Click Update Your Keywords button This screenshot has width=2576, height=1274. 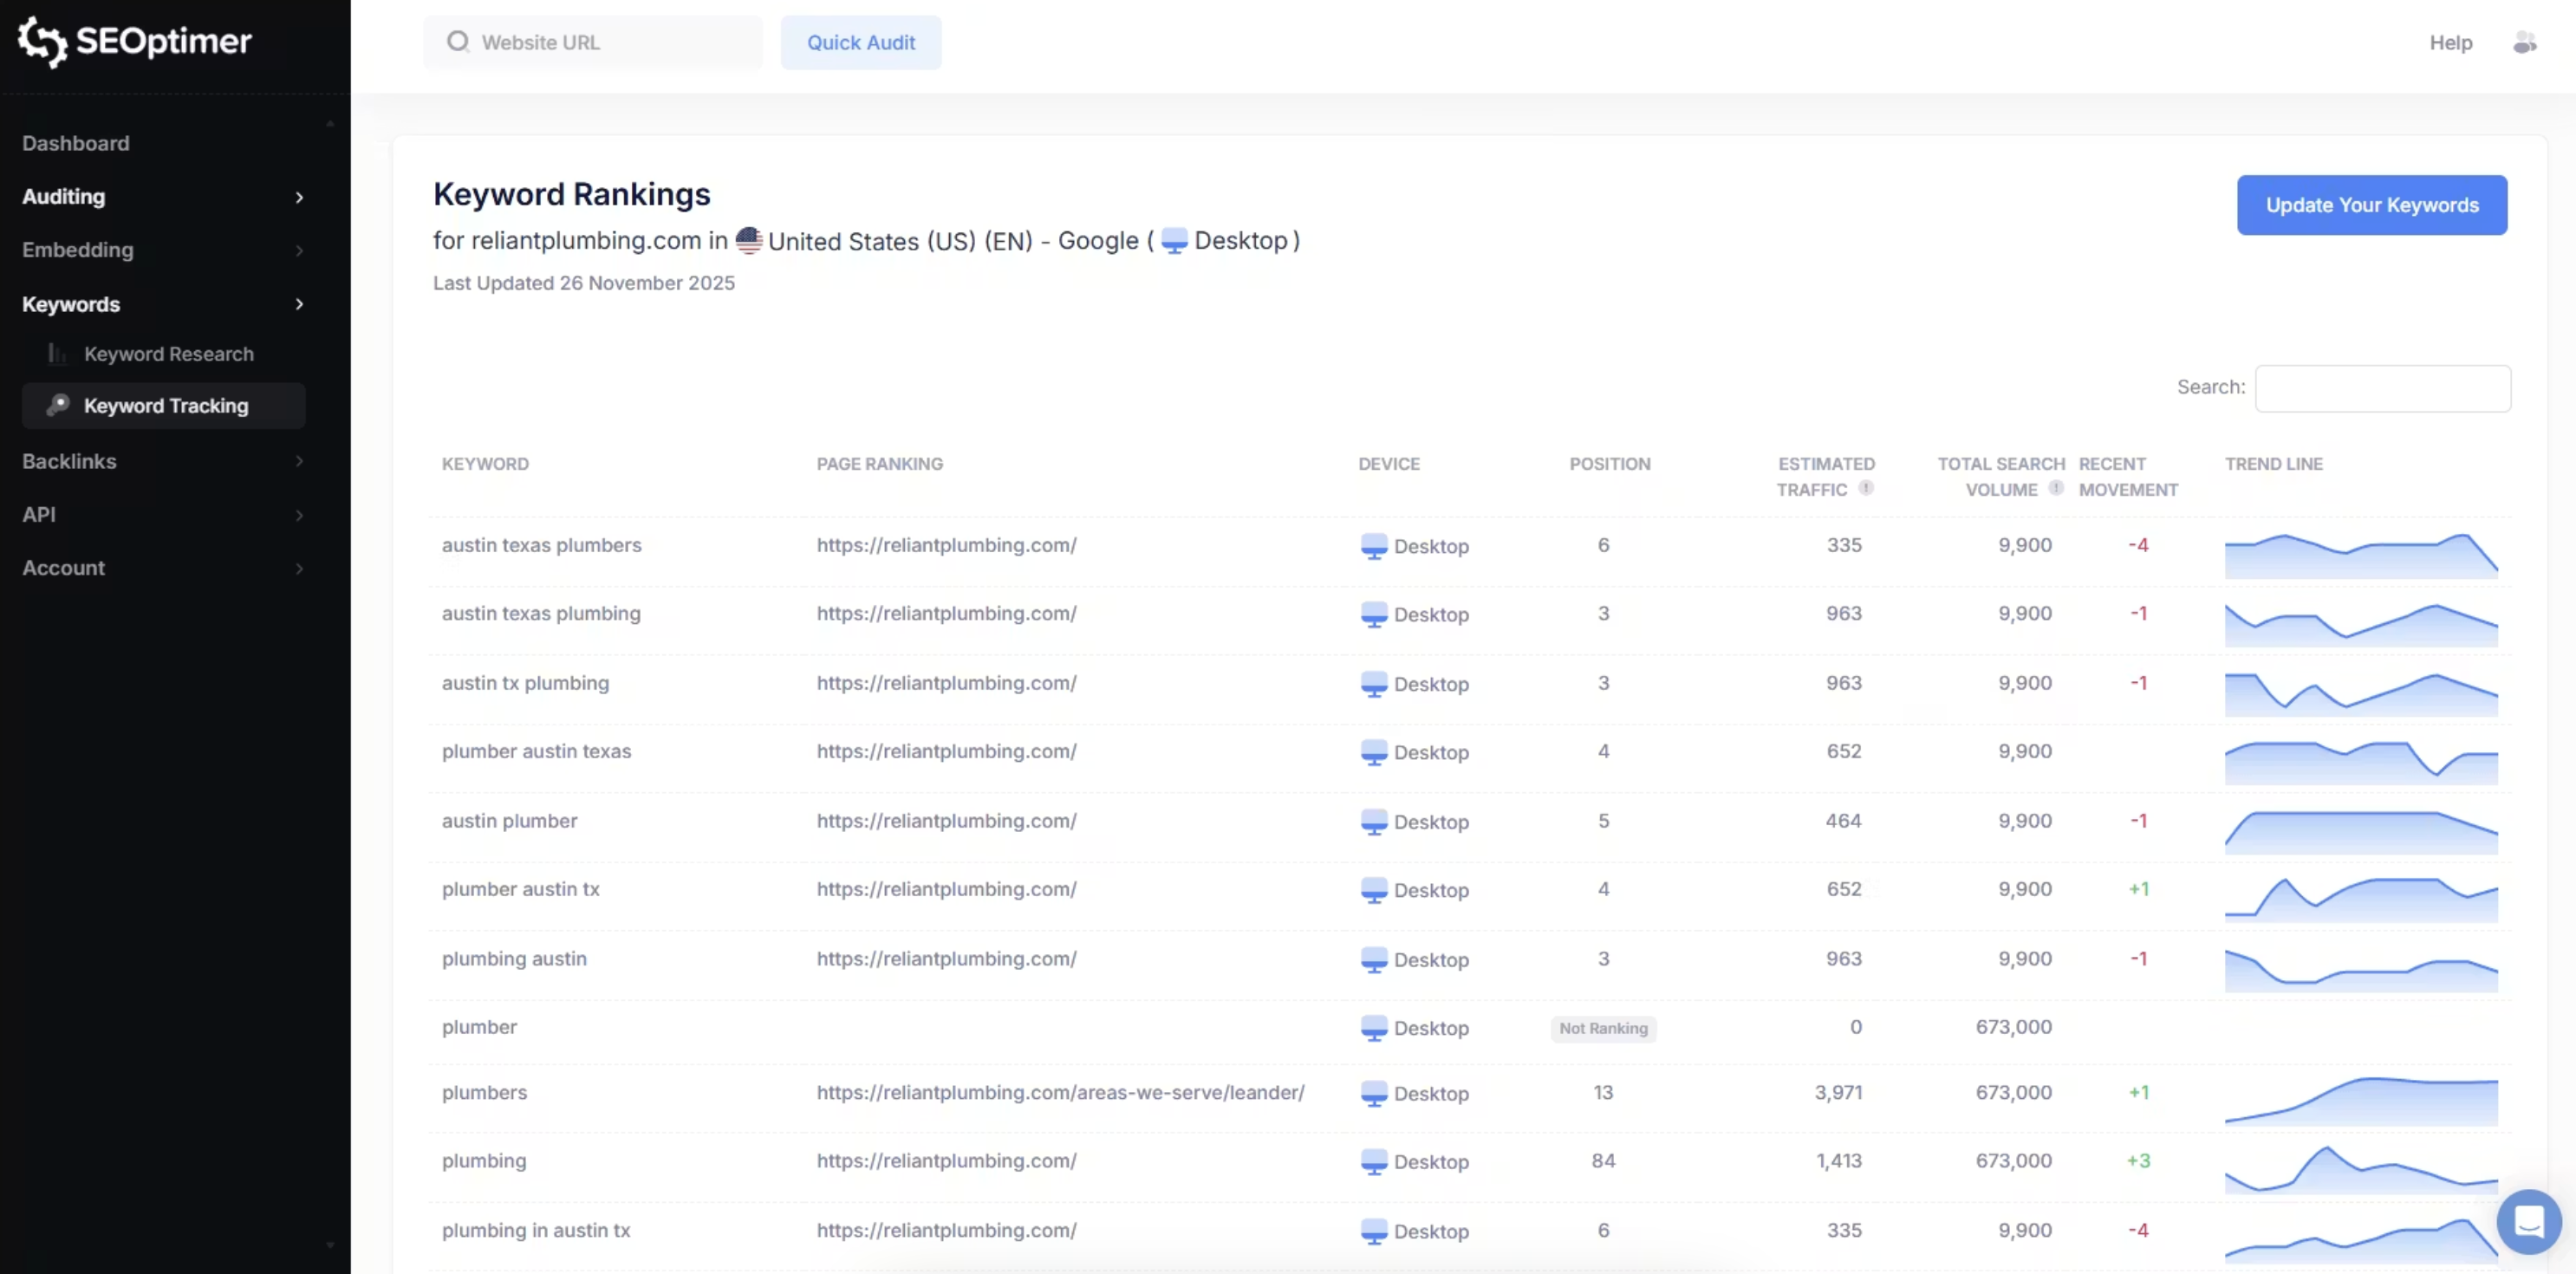click(2372, 205)
